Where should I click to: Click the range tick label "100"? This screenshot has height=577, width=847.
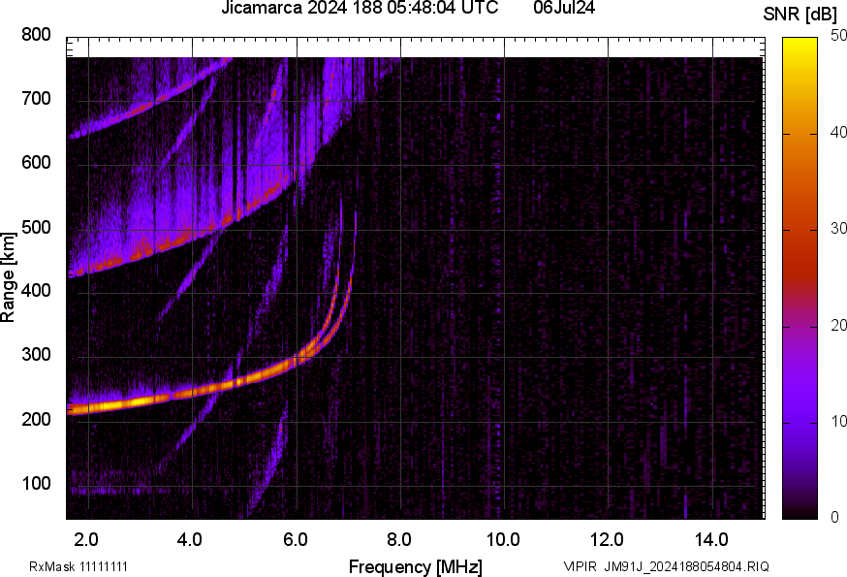(x=36, y=483)
